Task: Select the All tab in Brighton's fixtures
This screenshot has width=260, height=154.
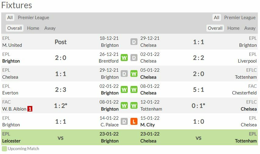Action: coord(10,18)
